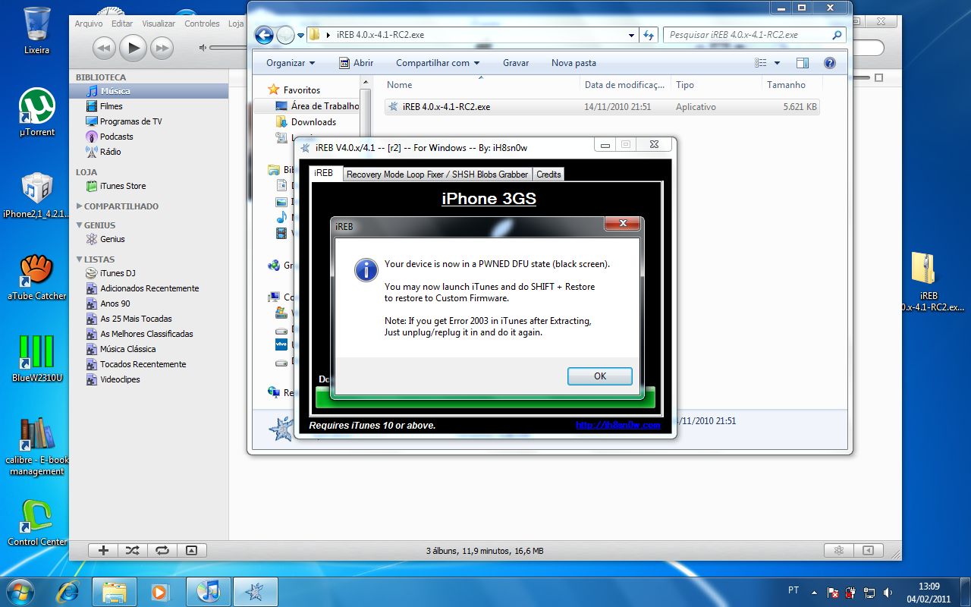Skip to previous track in iTunes
The width and height of the screenshot is (971, 607).
pyautogui.click(x=104, y=49)
